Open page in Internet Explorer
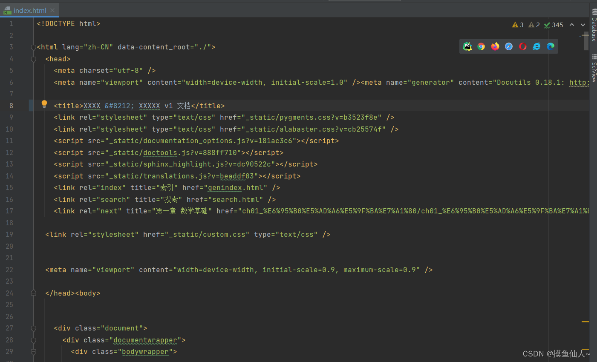597x362 pixels. (x=536, y=46)
